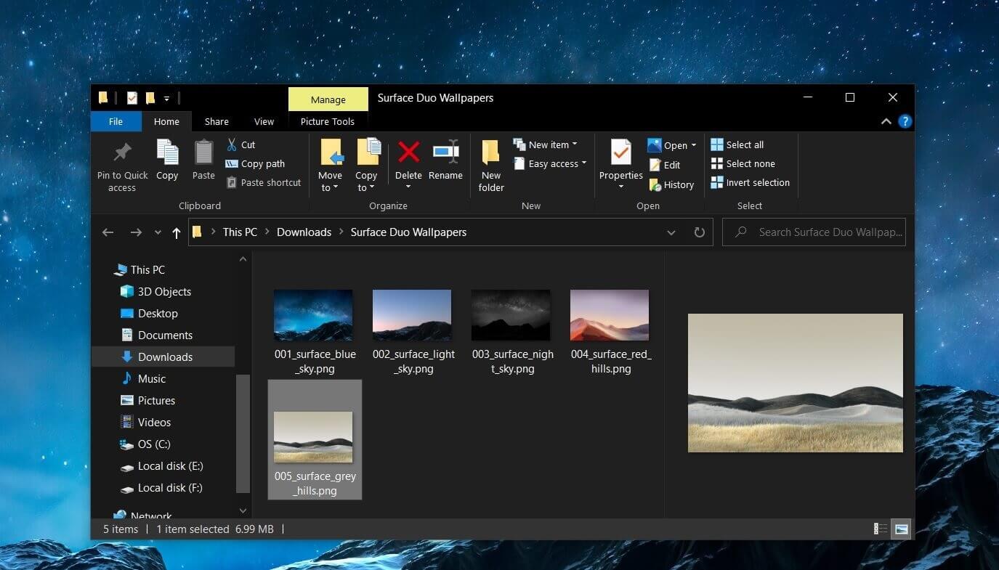The height and width of the screenshot is (570, 999).
Task: Open the Copy to folder menu
Action: pos(367,166)
